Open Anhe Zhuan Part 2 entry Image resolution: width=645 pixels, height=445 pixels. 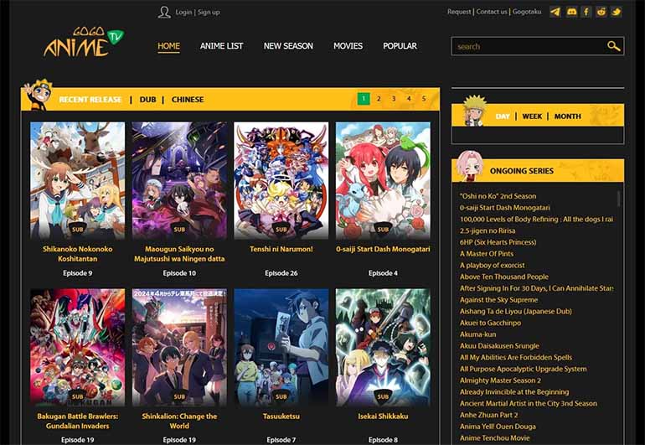tap(488, 416)
